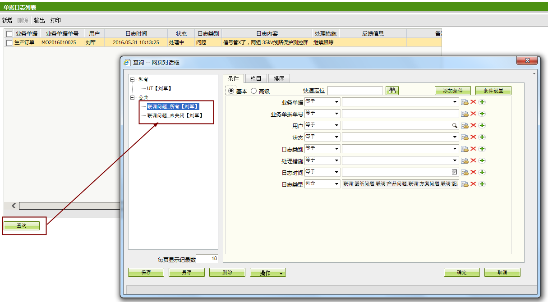Tick checkbox for 生产订单 row
Image resolution: width=548 pixels, height=302 pixels.
tap(9, 43)
